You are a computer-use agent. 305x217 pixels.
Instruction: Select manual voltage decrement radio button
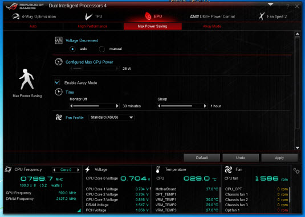[101, 49]
